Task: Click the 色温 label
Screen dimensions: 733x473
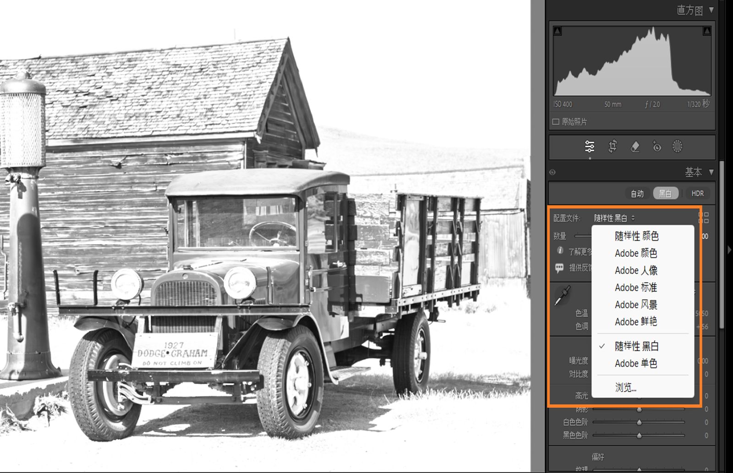Action: (x=581, y=313)
